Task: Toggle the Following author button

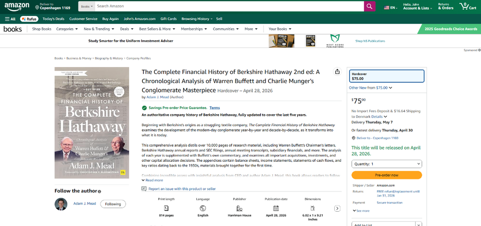Action: click(113, 204)
